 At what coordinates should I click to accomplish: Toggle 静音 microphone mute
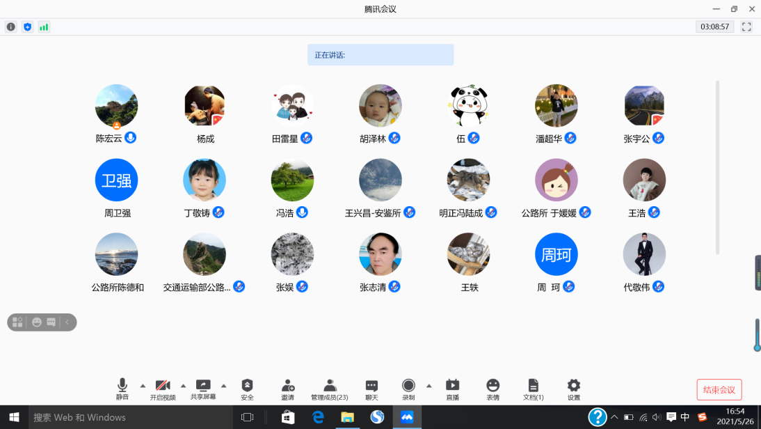[122, 389]
